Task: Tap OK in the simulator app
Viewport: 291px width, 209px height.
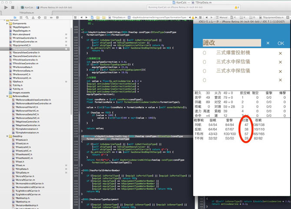Action: [x=281, y=43]
